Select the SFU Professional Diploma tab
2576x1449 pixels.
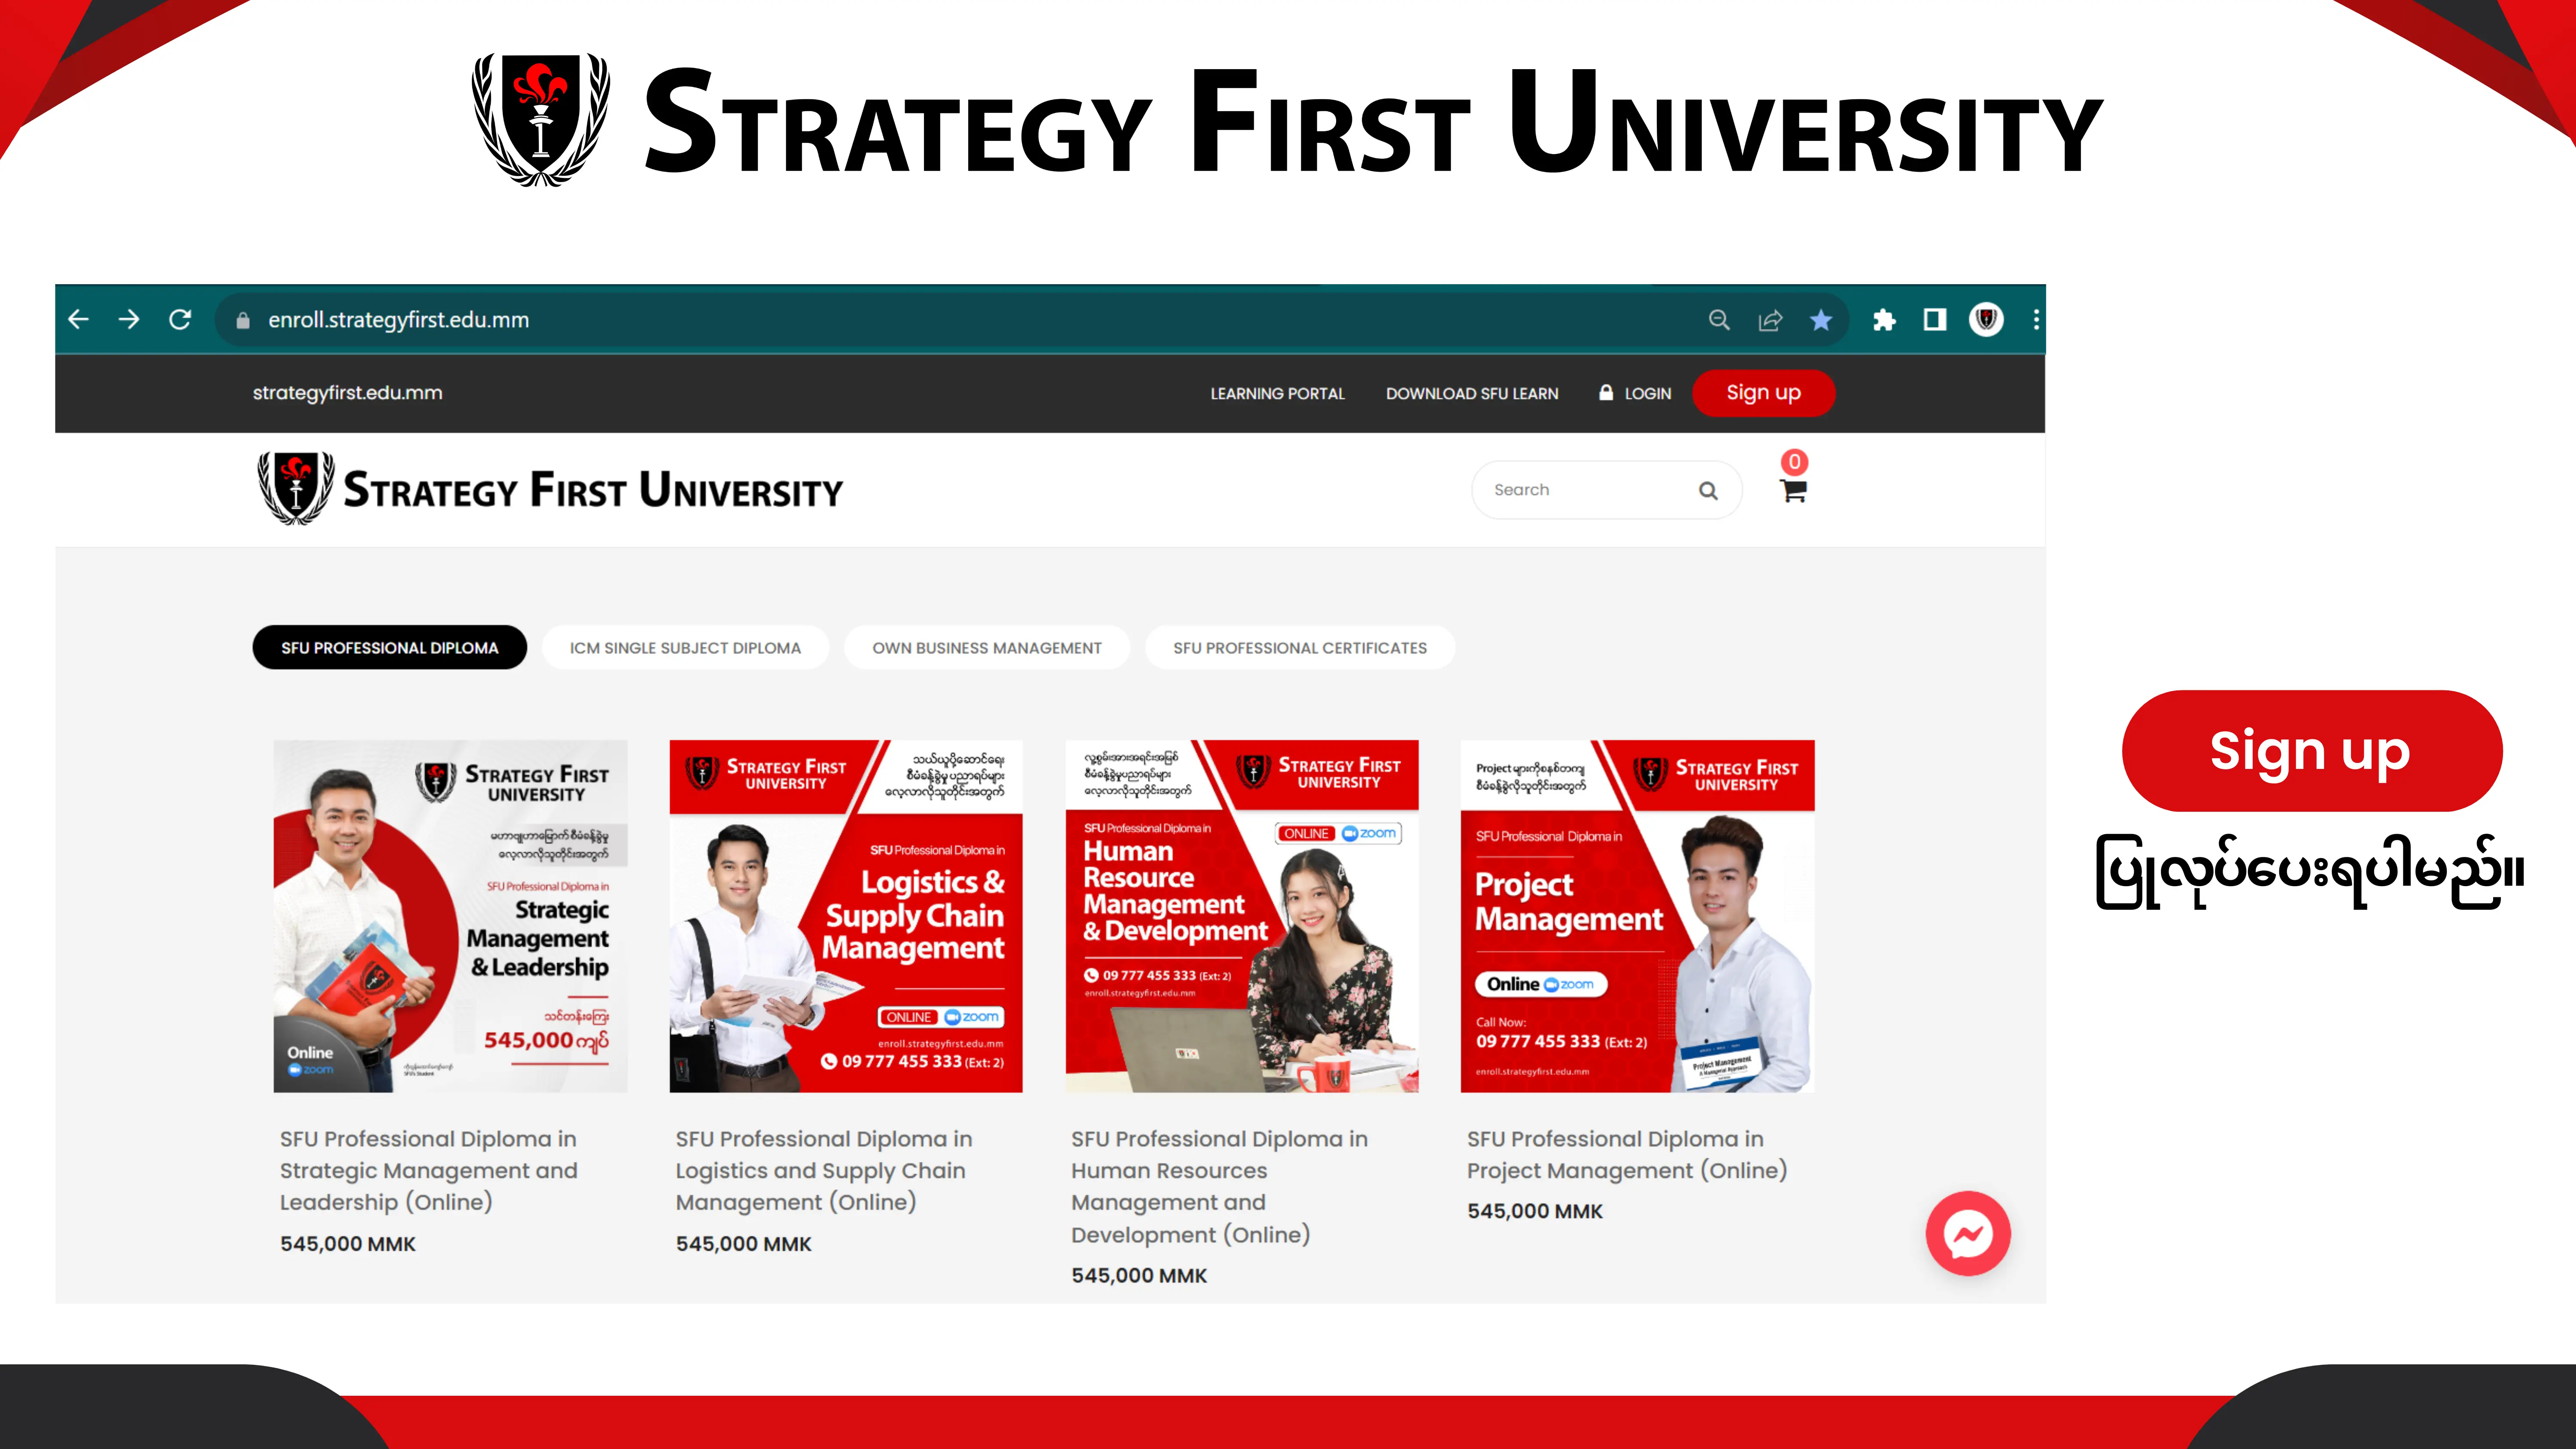(x=390, y=648)
